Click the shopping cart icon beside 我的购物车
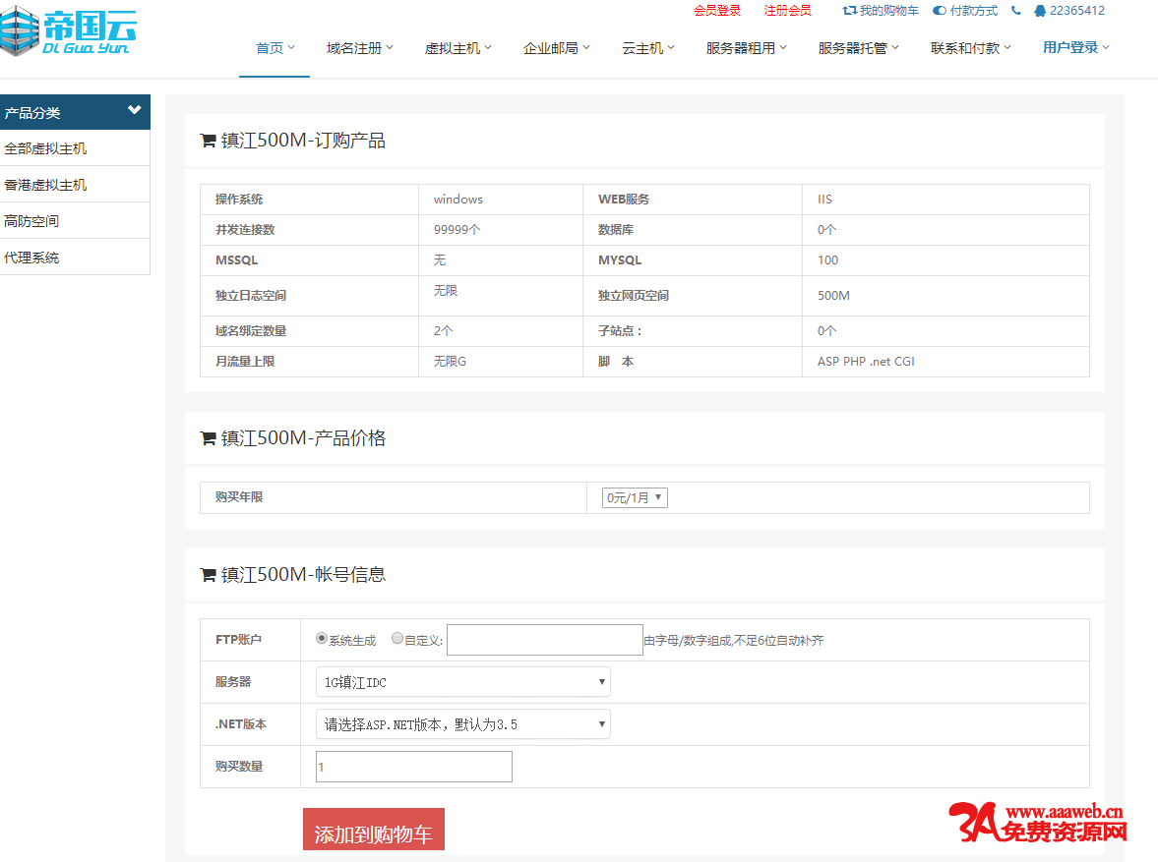 pos(849,11)
